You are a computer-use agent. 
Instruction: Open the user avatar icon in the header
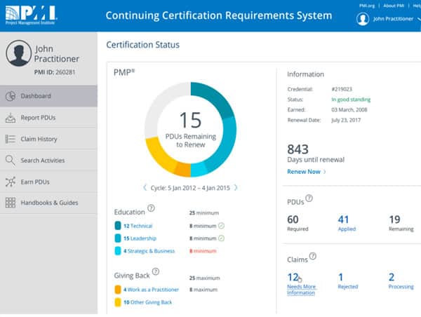click(x=363, y=19)
